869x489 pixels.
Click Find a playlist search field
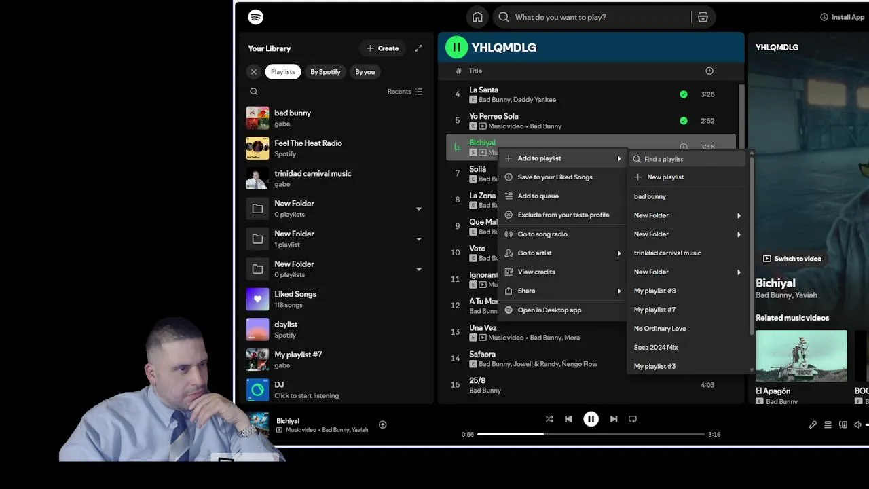(x=687, y=159)
